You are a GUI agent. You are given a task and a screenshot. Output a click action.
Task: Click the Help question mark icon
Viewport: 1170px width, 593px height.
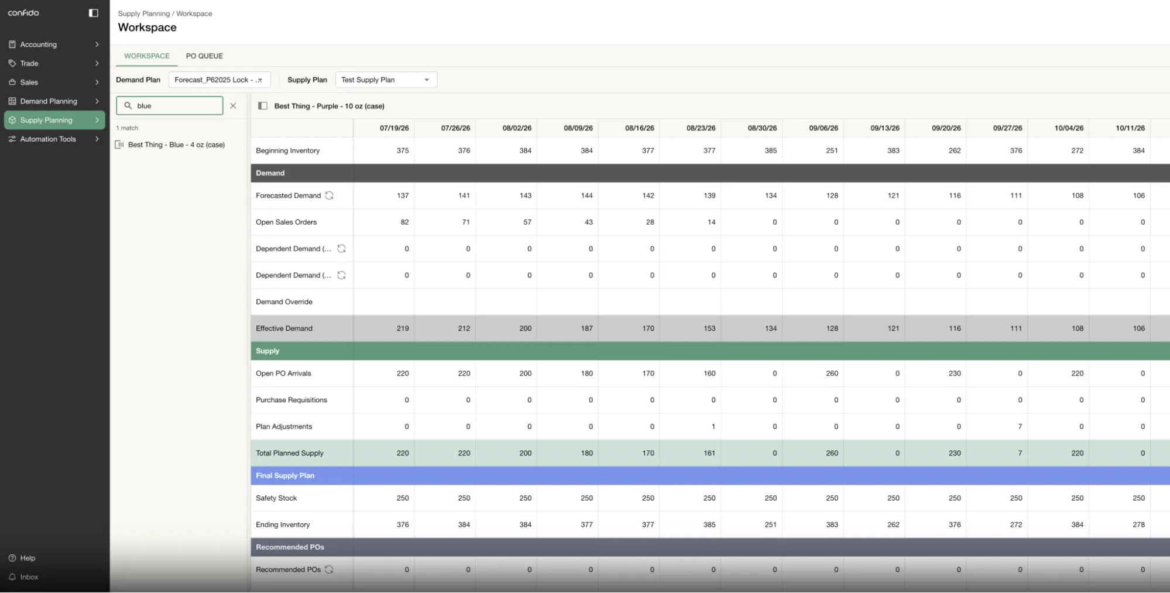coord(12,558)
